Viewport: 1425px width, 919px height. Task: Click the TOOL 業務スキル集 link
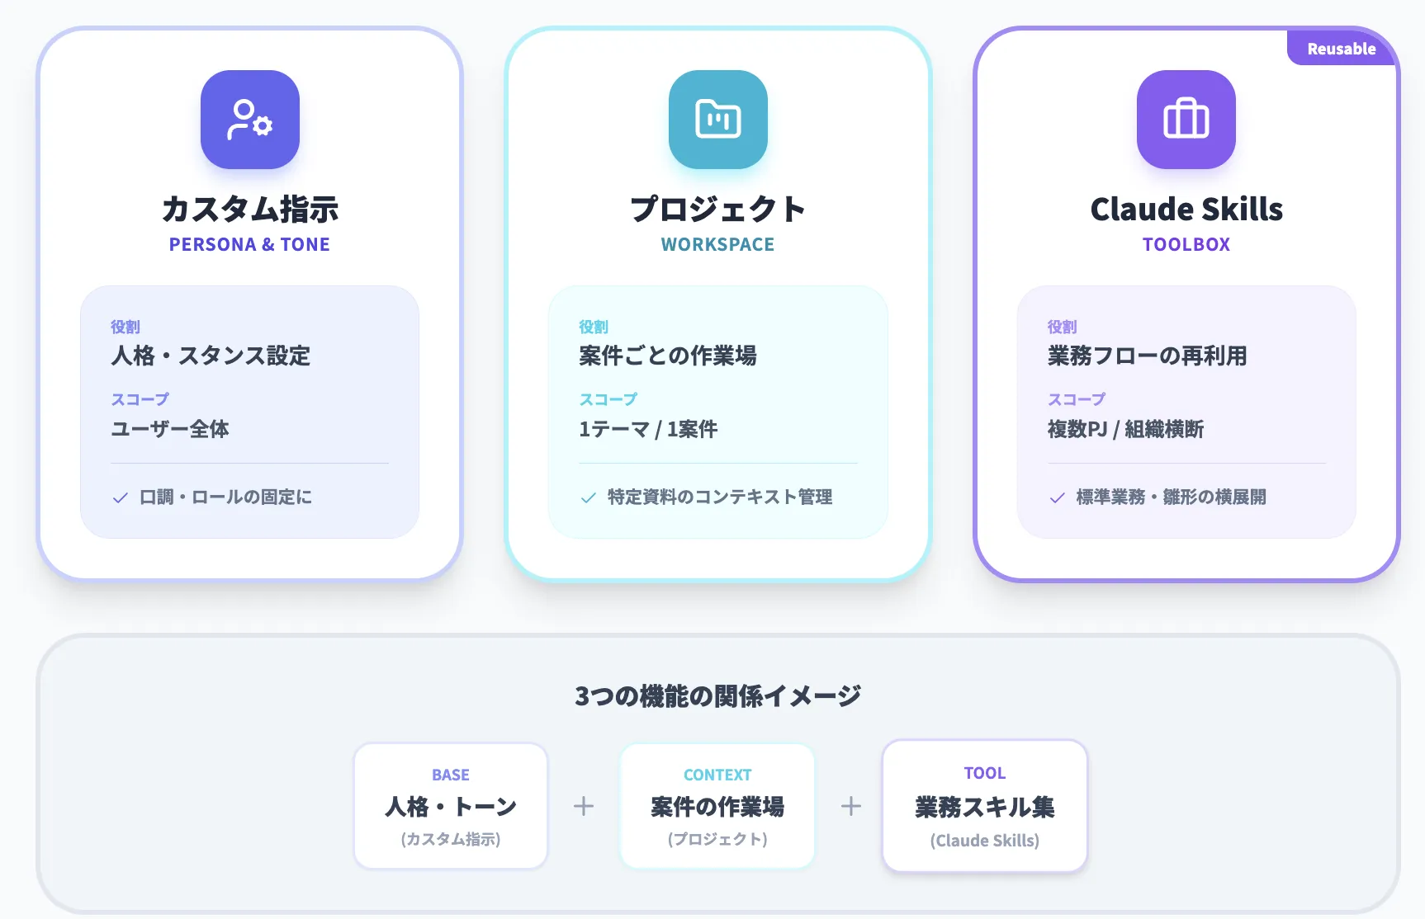point(984,807)
